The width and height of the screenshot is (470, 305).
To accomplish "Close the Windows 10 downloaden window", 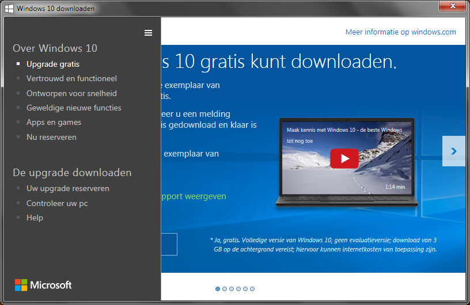I will click(x=453, y=6).
